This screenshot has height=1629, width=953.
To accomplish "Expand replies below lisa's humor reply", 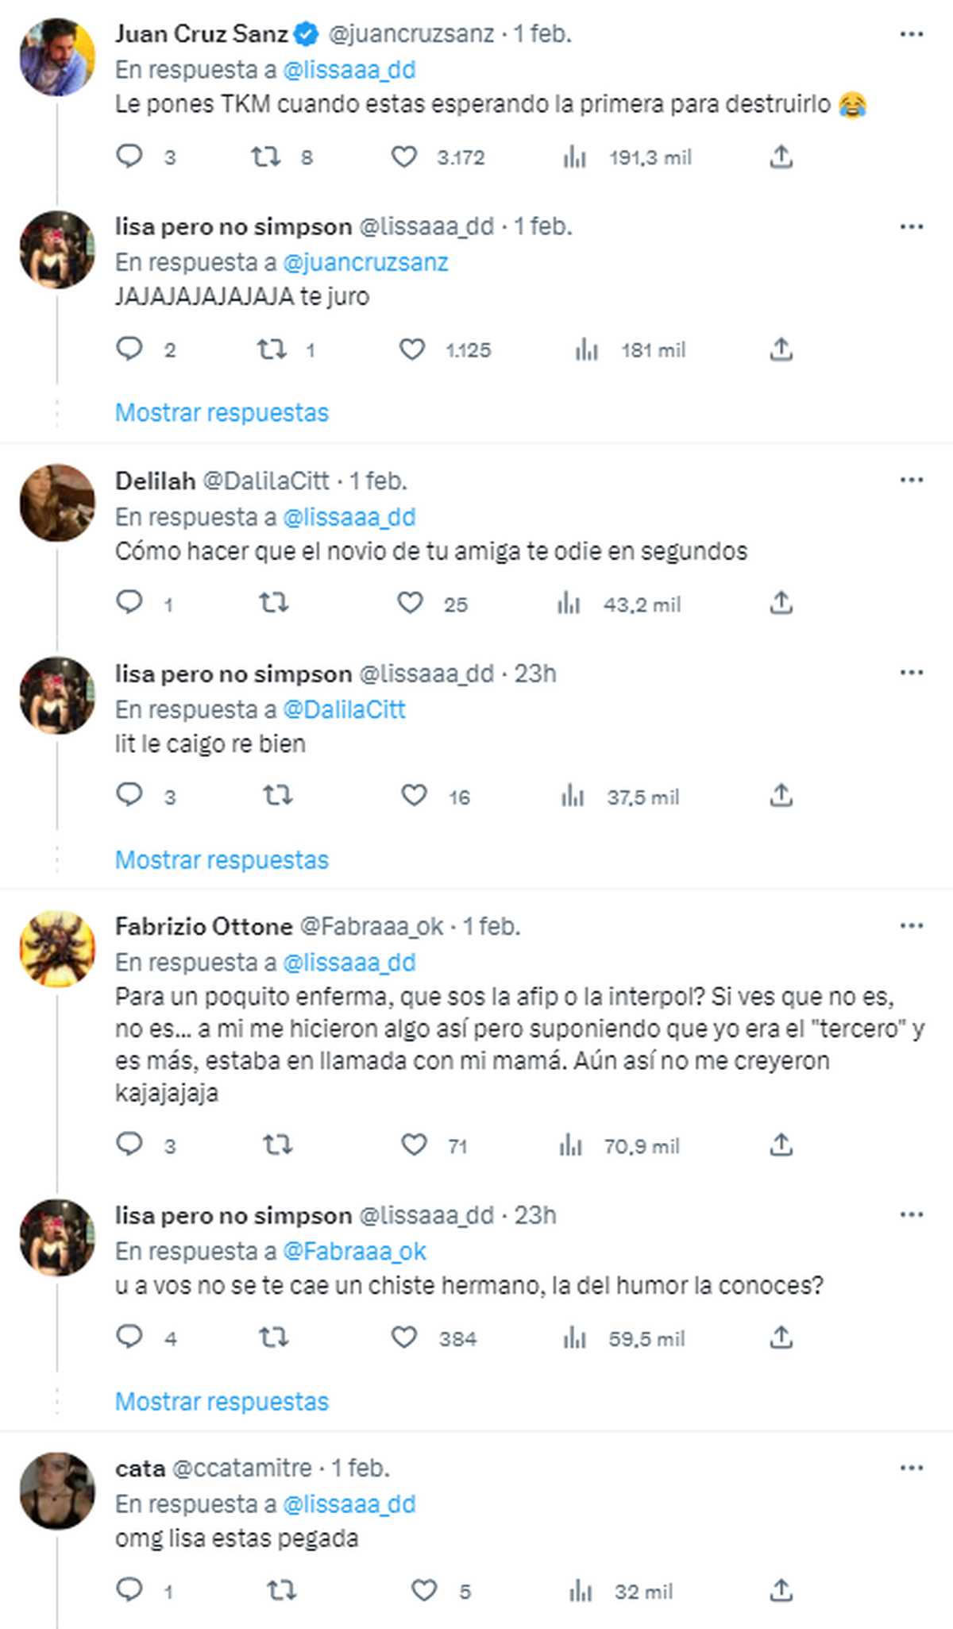I will 222,1402.
